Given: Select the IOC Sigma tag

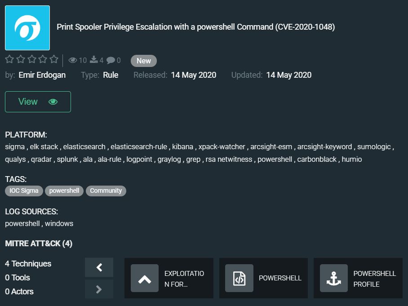Looking at the screenshot, I should [24, 191].
